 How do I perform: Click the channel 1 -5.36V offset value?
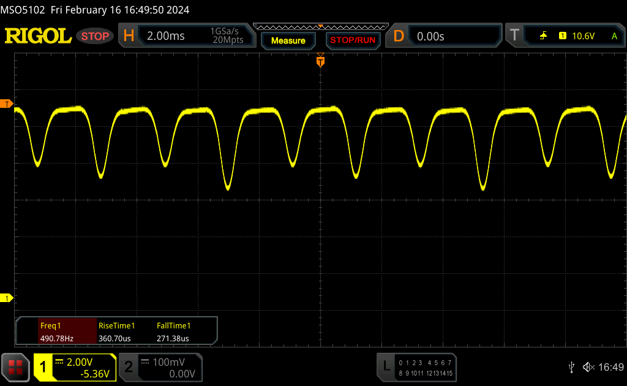point(95,374)
